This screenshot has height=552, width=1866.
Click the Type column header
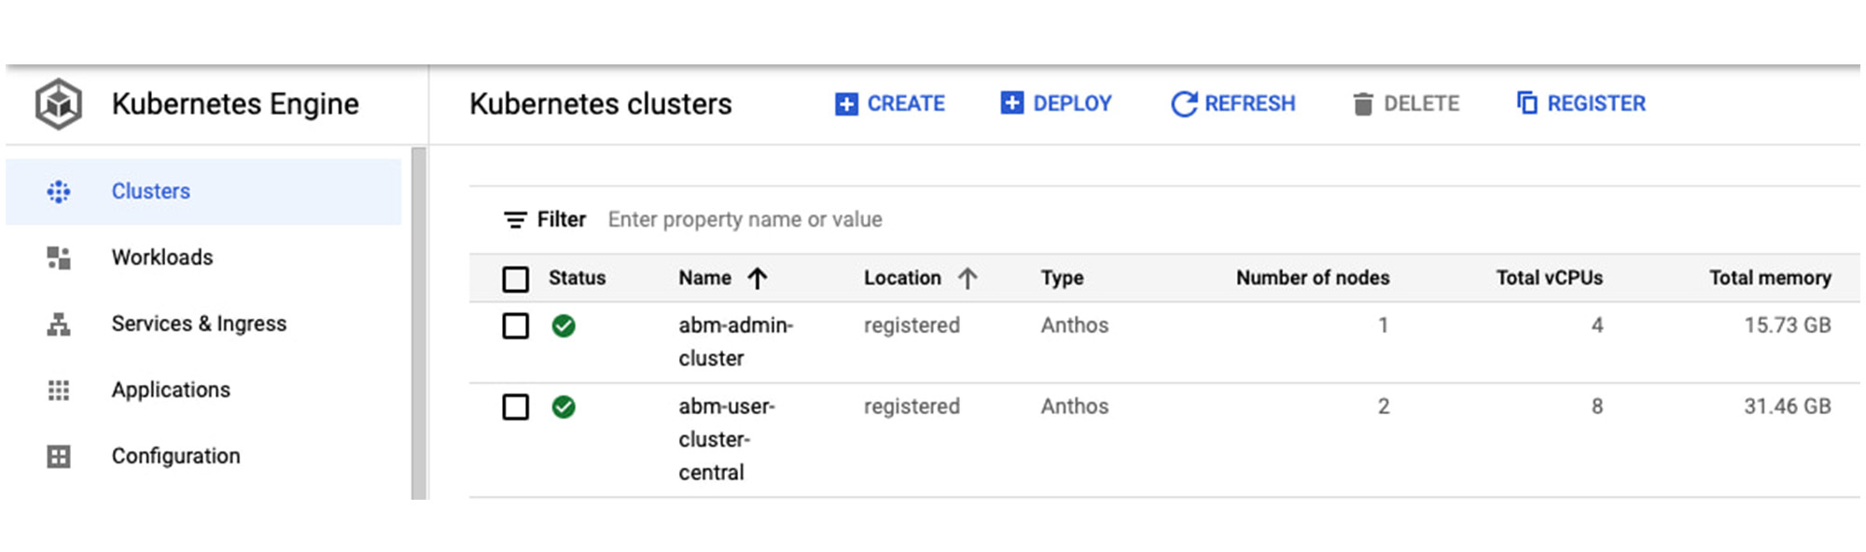1062,278
